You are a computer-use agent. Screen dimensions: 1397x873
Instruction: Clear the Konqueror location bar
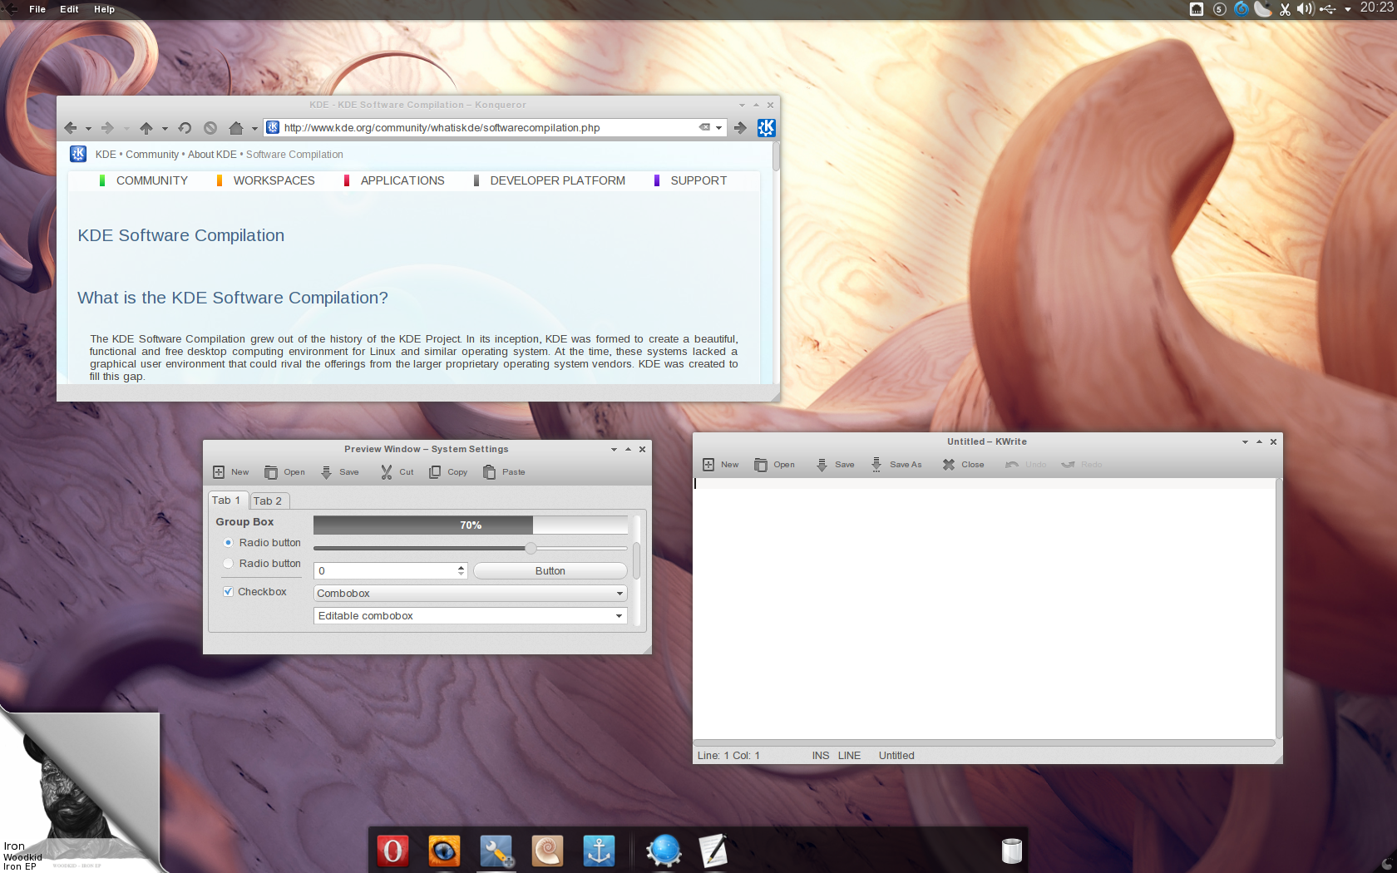(704, 127)
